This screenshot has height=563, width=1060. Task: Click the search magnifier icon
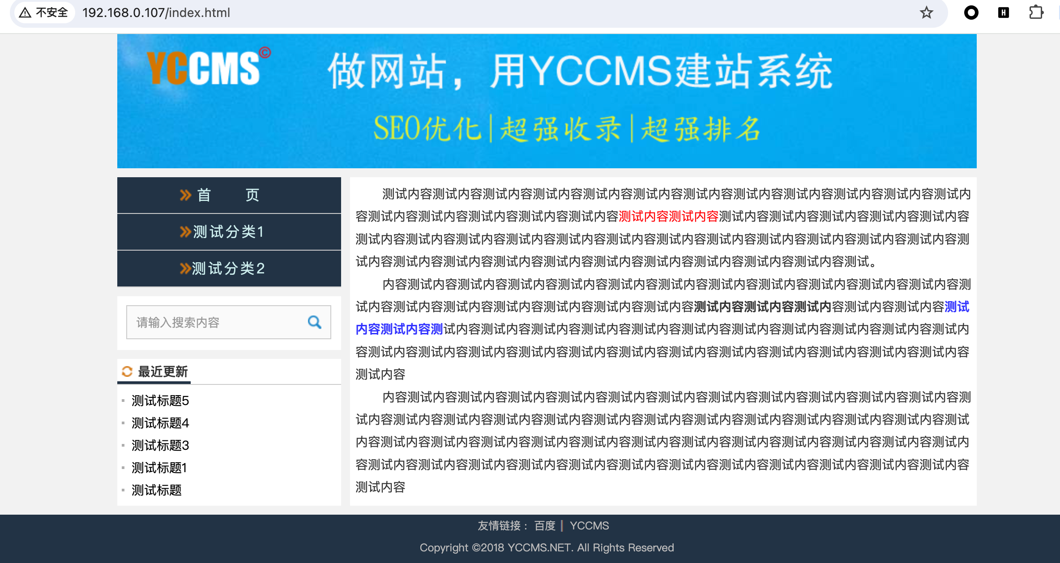click(314, 322)
